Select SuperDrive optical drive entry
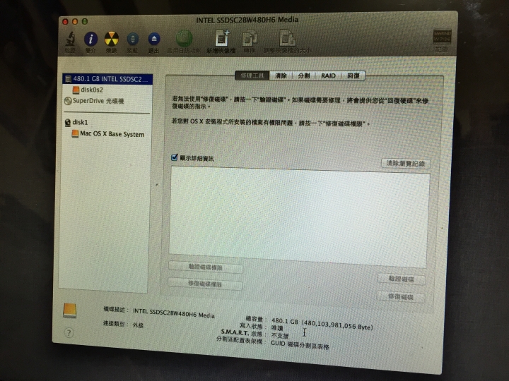The width and height of the screenshot is (509, 381). [x=94, y=101]
